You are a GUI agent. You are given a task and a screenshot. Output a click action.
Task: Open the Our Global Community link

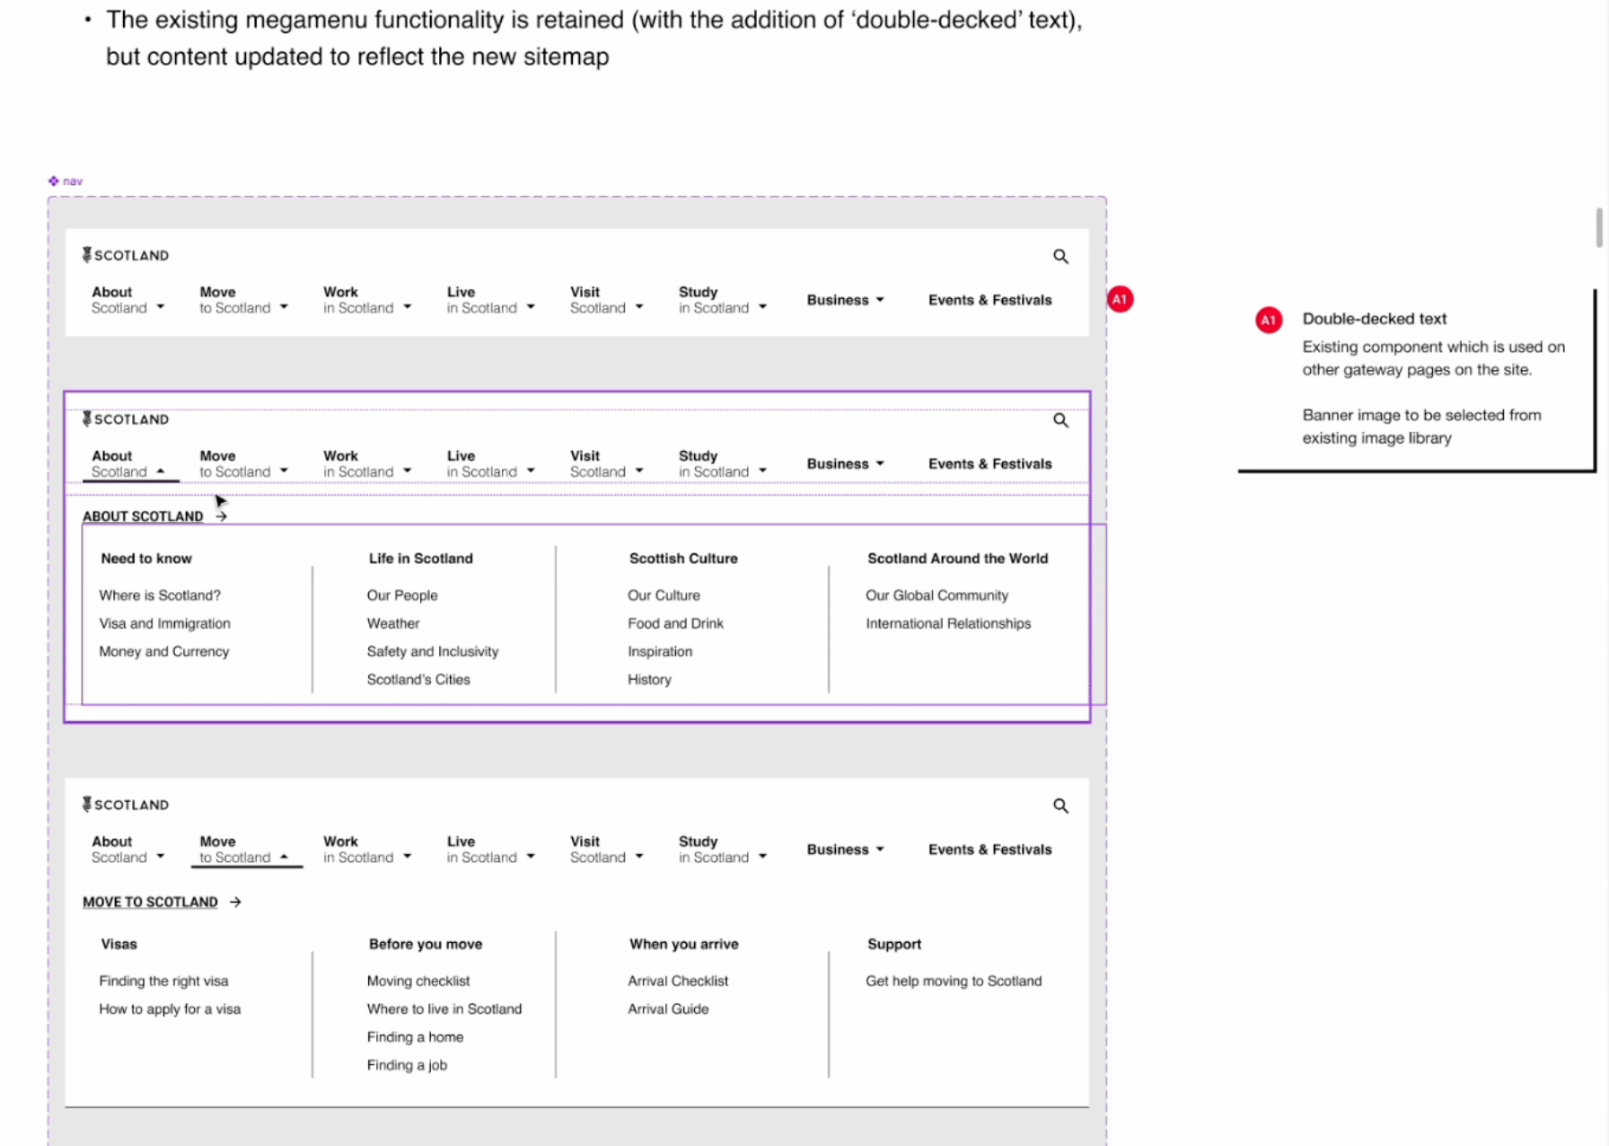tap(936, 595)
